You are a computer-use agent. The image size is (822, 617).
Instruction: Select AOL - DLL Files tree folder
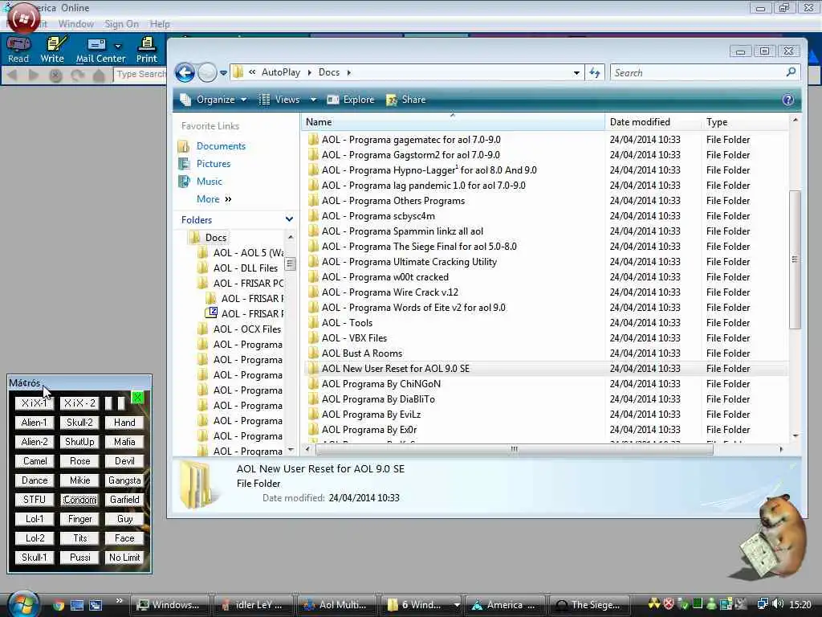tap(246, 268)
